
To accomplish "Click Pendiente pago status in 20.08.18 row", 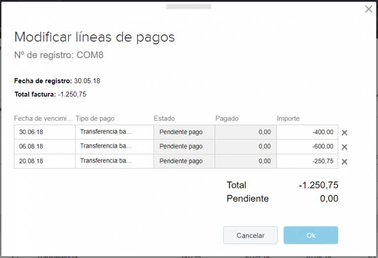I will 184,161.
